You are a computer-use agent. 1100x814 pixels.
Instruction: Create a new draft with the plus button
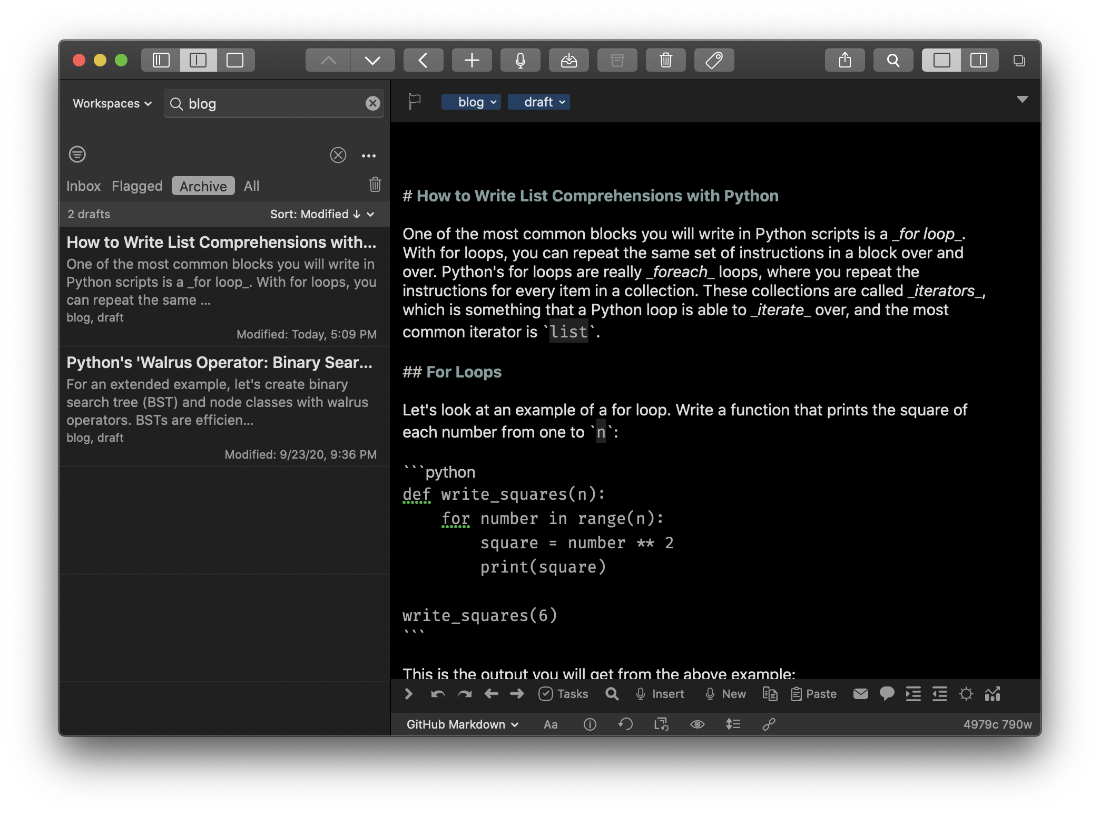[x=472, y=60]
